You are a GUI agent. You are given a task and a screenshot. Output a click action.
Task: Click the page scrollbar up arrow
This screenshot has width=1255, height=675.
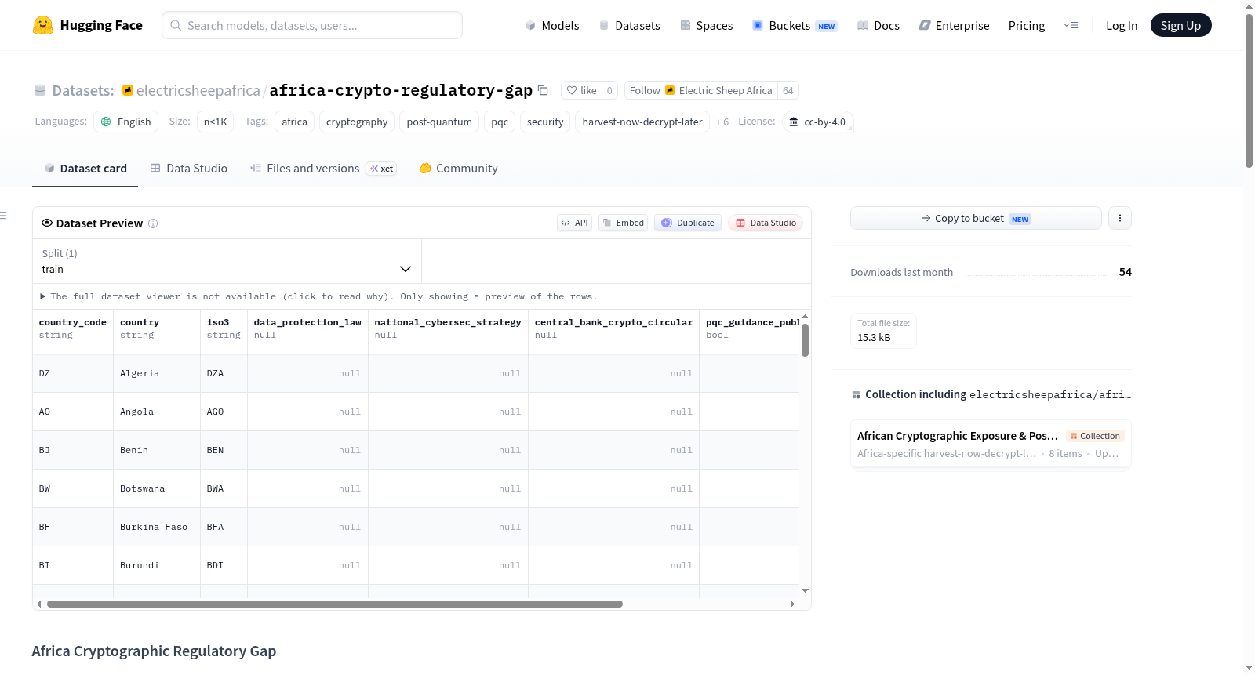(x=1249, y=6)
